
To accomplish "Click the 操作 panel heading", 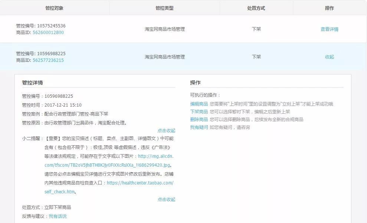I will pos(195,83).
